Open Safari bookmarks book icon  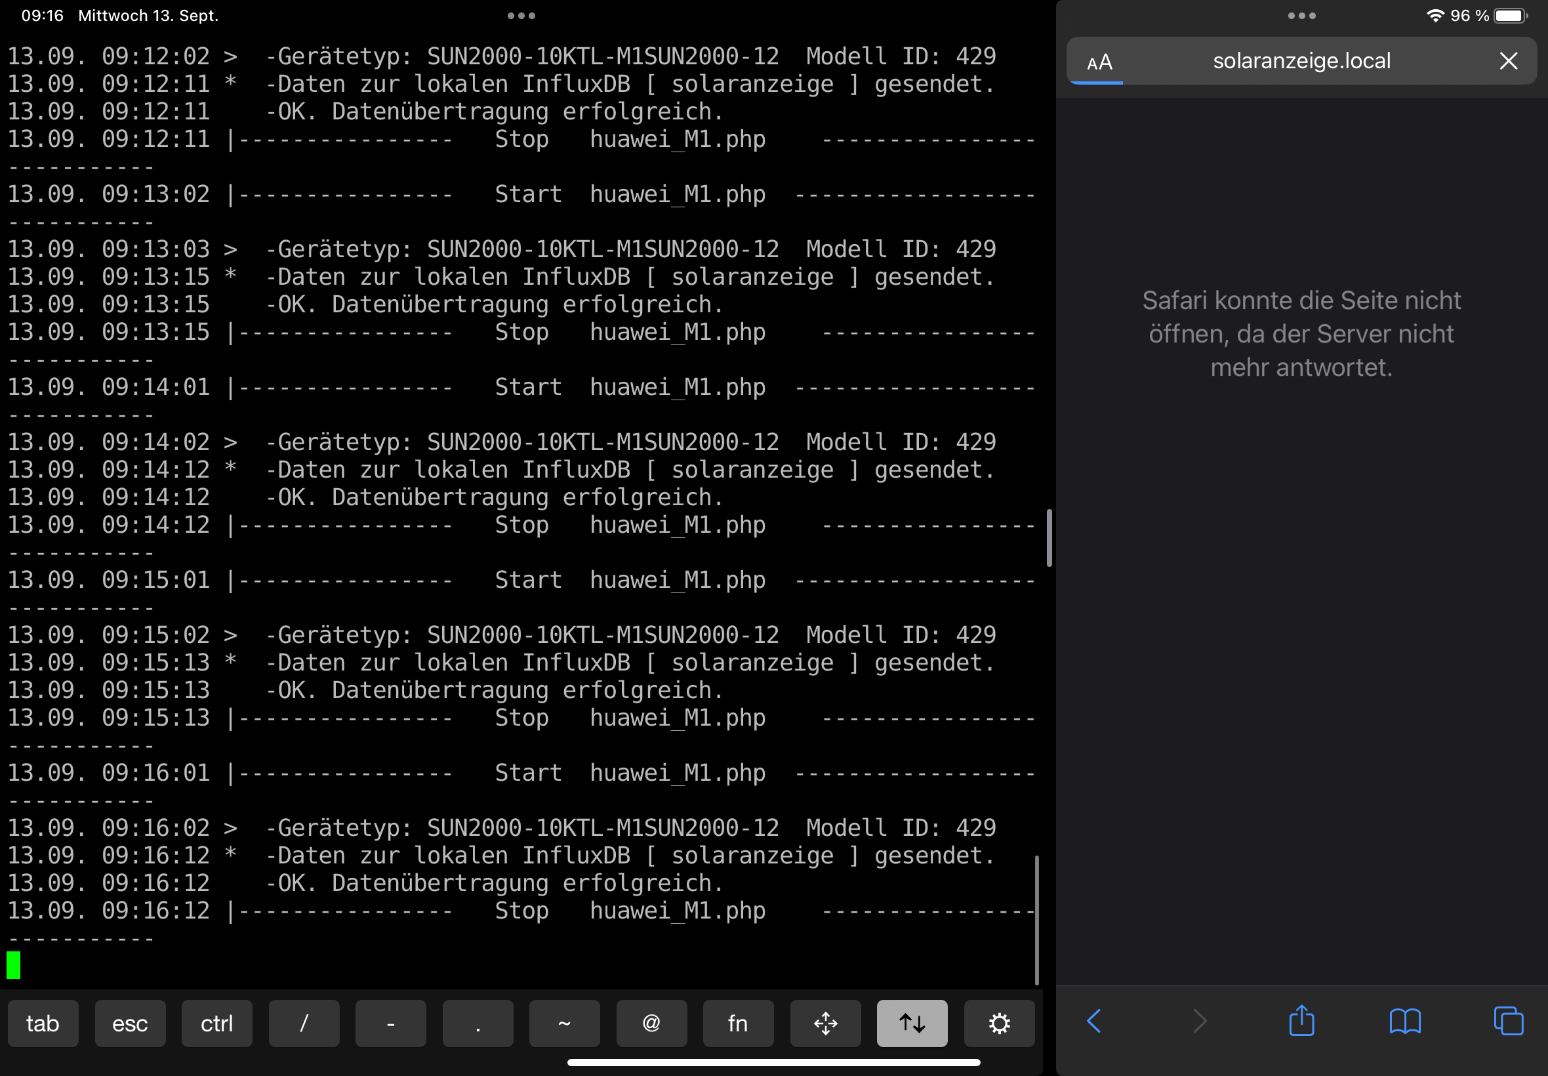pyautogui.click(x=1404, y=1021)
